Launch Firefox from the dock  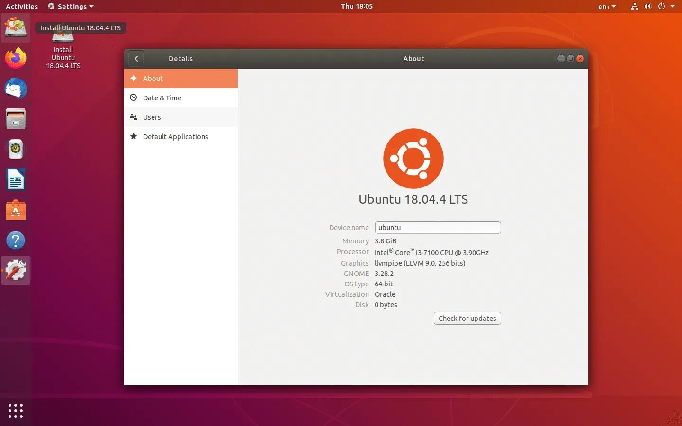click(x=16, y=58)
